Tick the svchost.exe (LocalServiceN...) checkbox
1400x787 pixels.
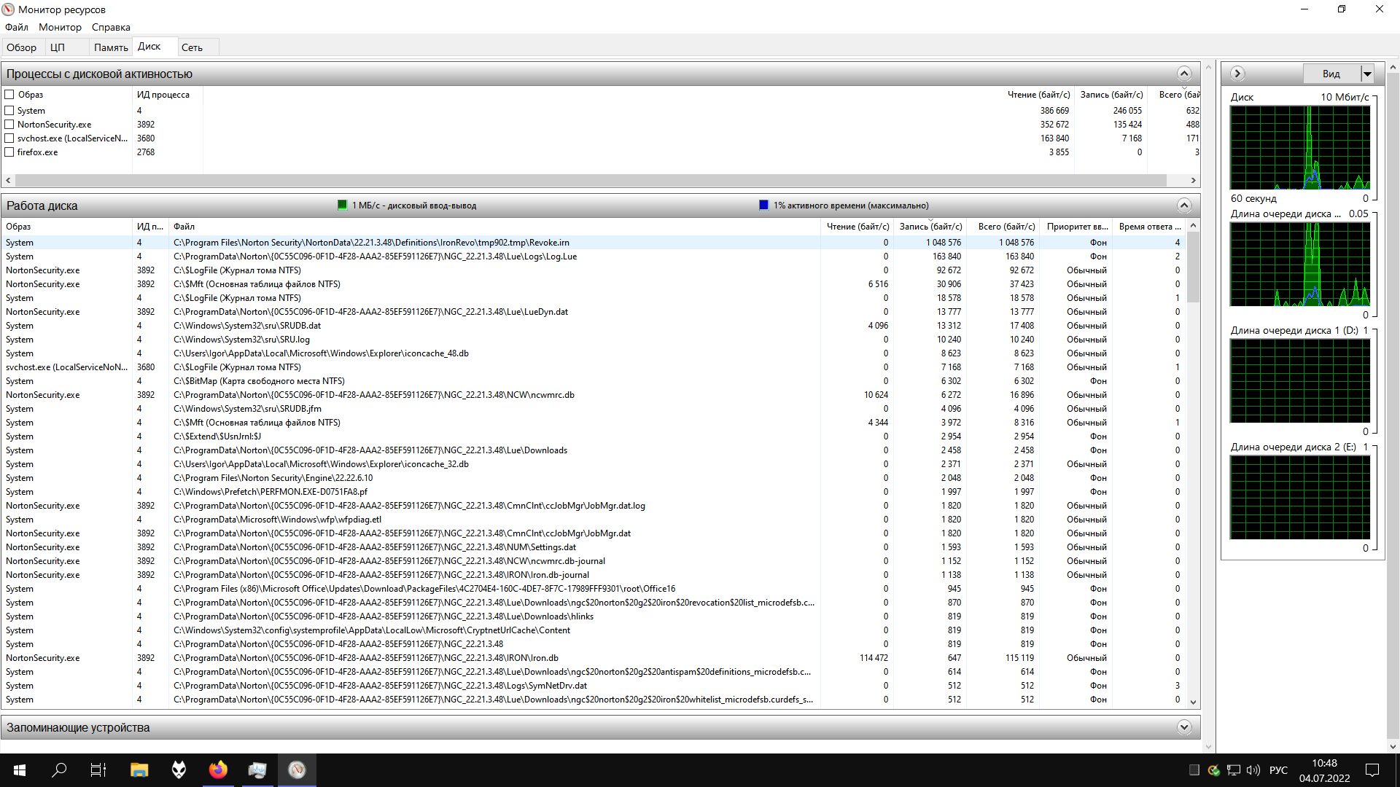(9, 138)
